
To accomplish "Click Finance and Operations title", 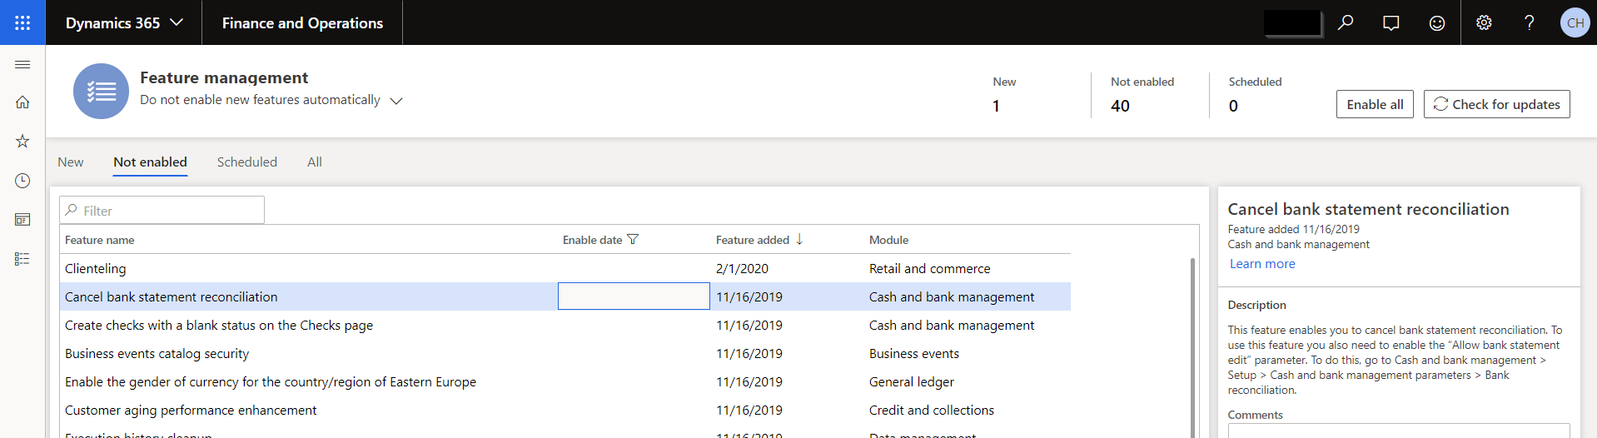I will tap(302, 22).
